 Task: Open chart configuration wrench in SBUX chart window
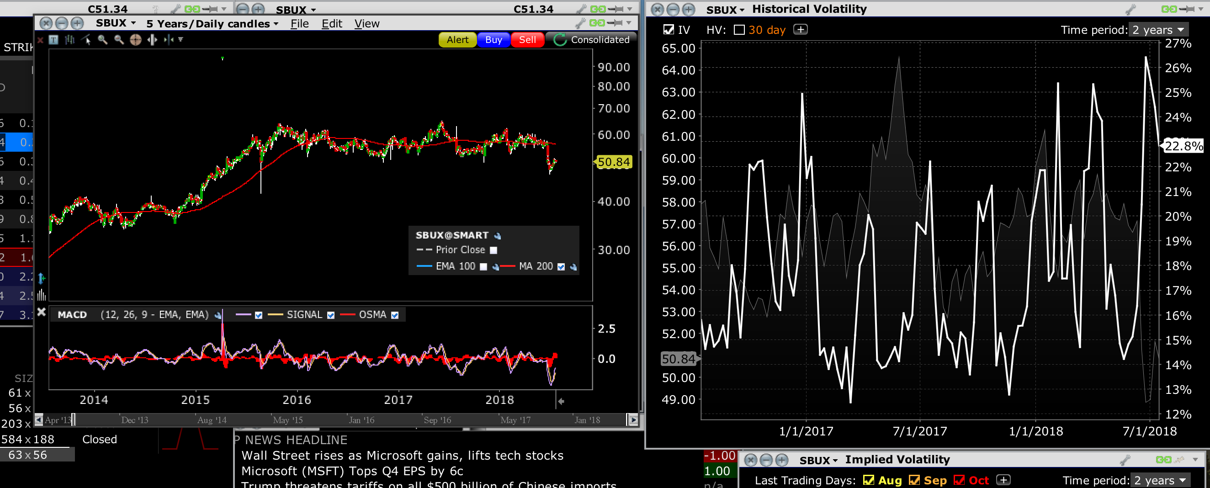coord(581,23)
